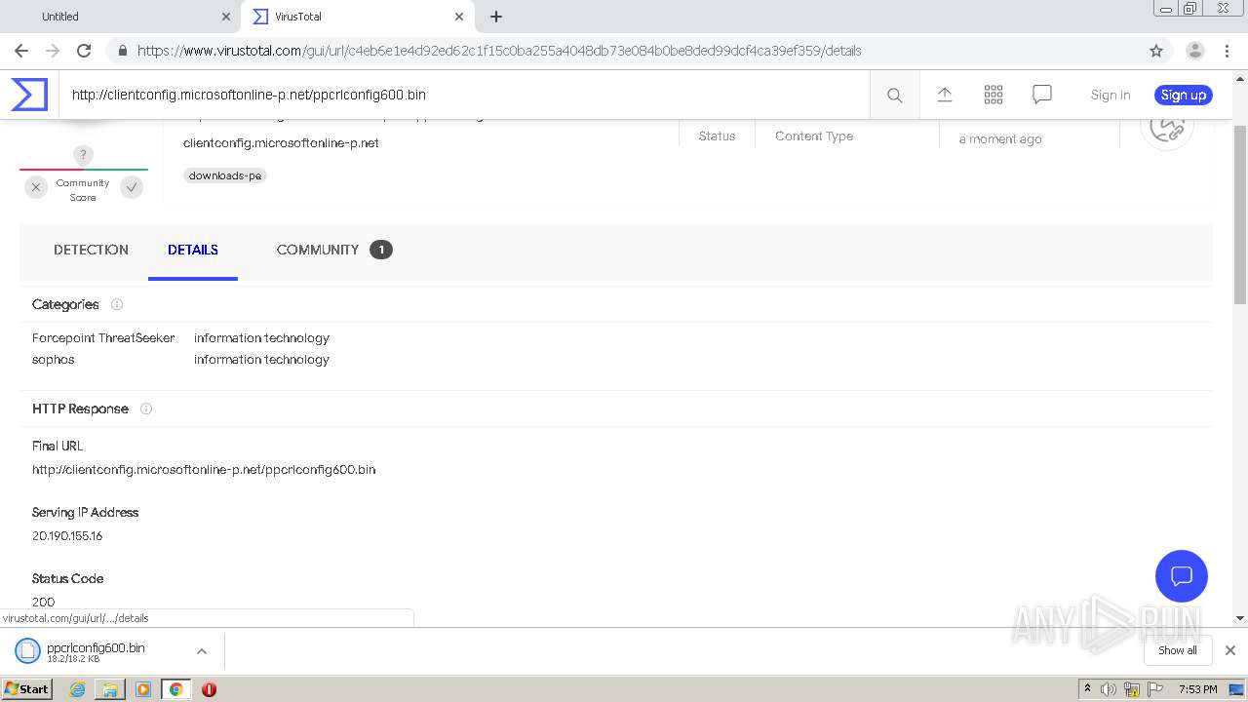Screen dimensions: 1248x702
Task: Close the Untitled tab
Action: pyautogui.click(x=226, y=17)
